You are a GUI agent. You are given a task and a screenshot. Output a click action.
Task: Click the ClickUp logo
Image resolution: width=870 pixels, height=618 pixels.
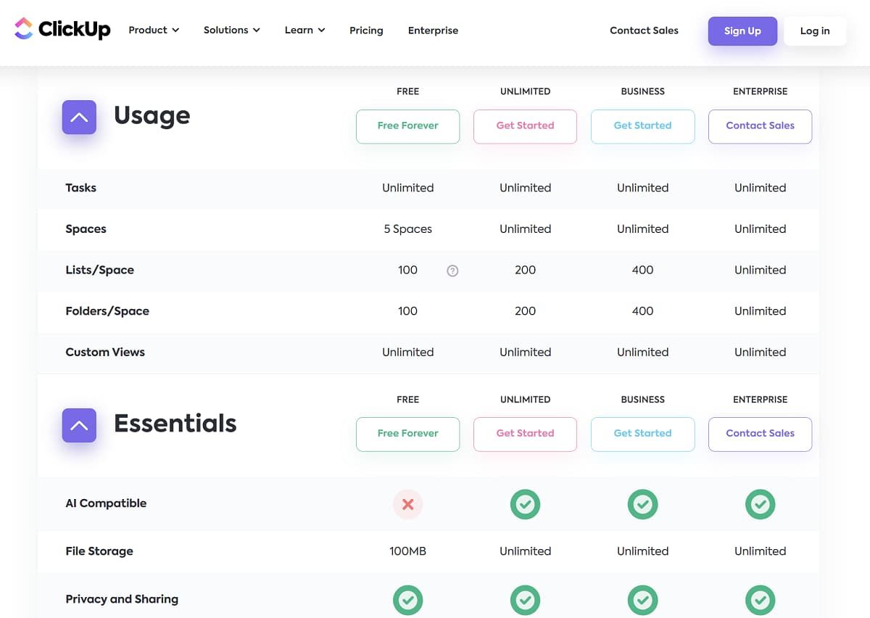(x=62, y=29)
